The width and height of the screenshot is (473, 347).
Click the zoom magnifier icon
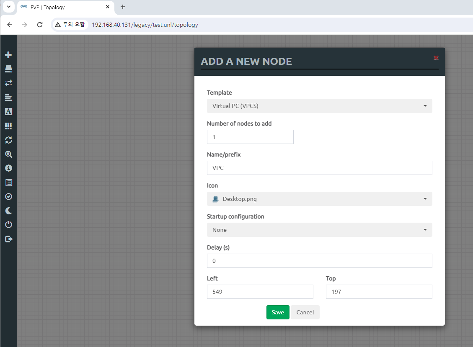8,154
